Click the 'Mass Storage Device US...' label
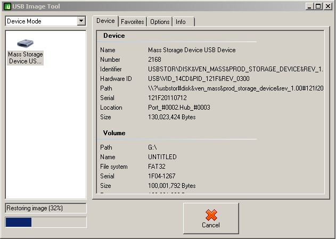Screen dimensions: 336x239 point(25,57)
